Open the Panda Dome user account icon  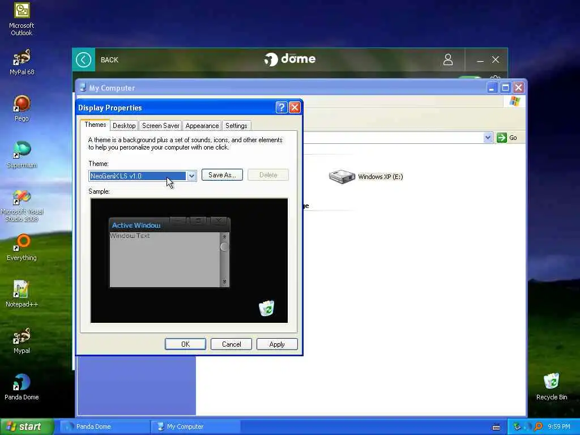448,59
